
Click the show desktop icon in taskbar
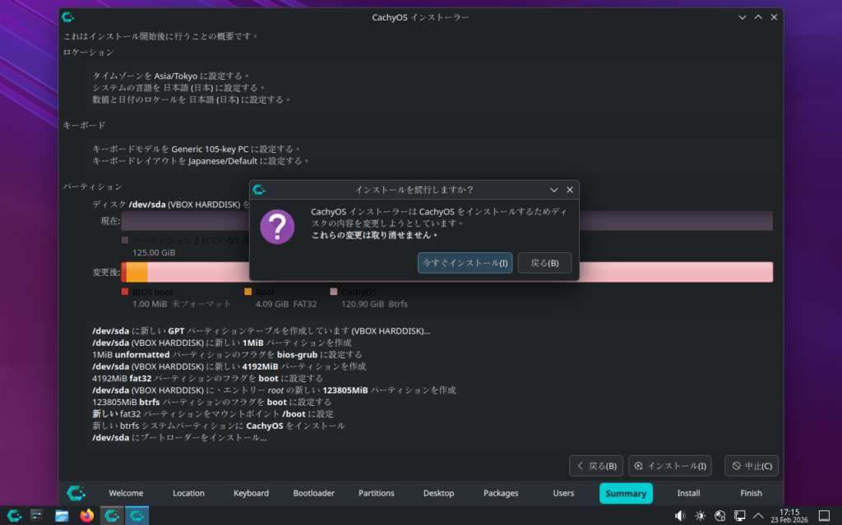point(825,515)
